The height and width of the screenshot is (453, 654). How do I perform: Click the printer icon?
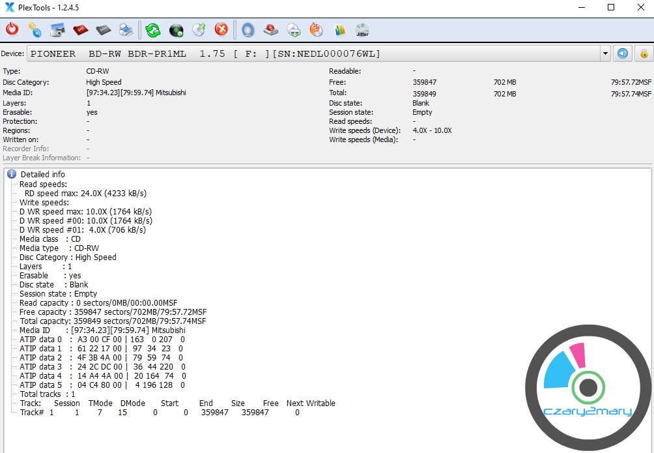point(126,30)
